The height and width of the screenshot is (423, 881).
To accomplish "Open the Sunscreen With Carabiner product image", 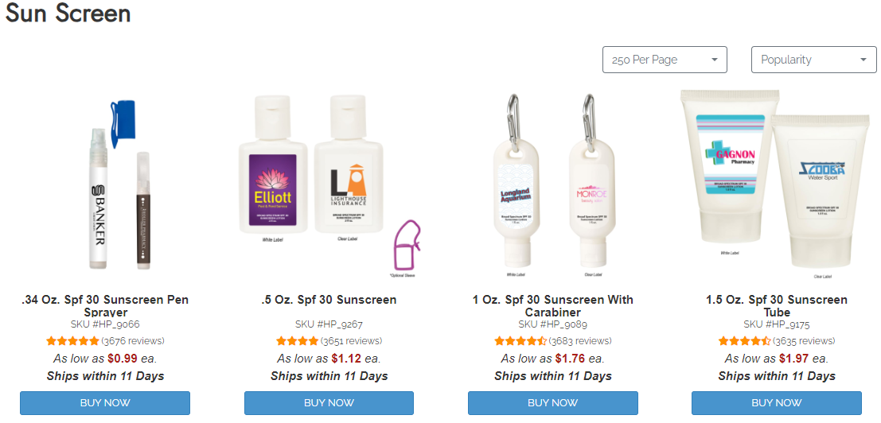I will [x=552, y=186].
